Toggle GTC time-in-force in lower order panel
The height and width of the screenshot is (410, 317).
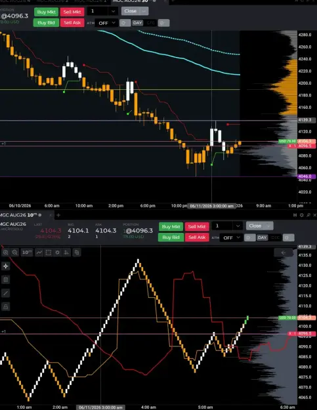pyautogui.click(x=275, y=237)
